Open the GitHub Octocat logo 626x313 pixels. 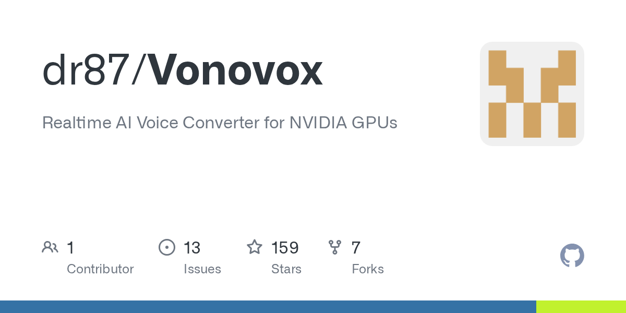572,256
